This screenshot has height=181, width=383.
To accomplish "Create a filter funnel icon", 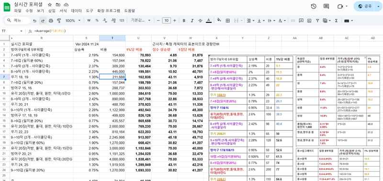I will [x=317, y=21].
